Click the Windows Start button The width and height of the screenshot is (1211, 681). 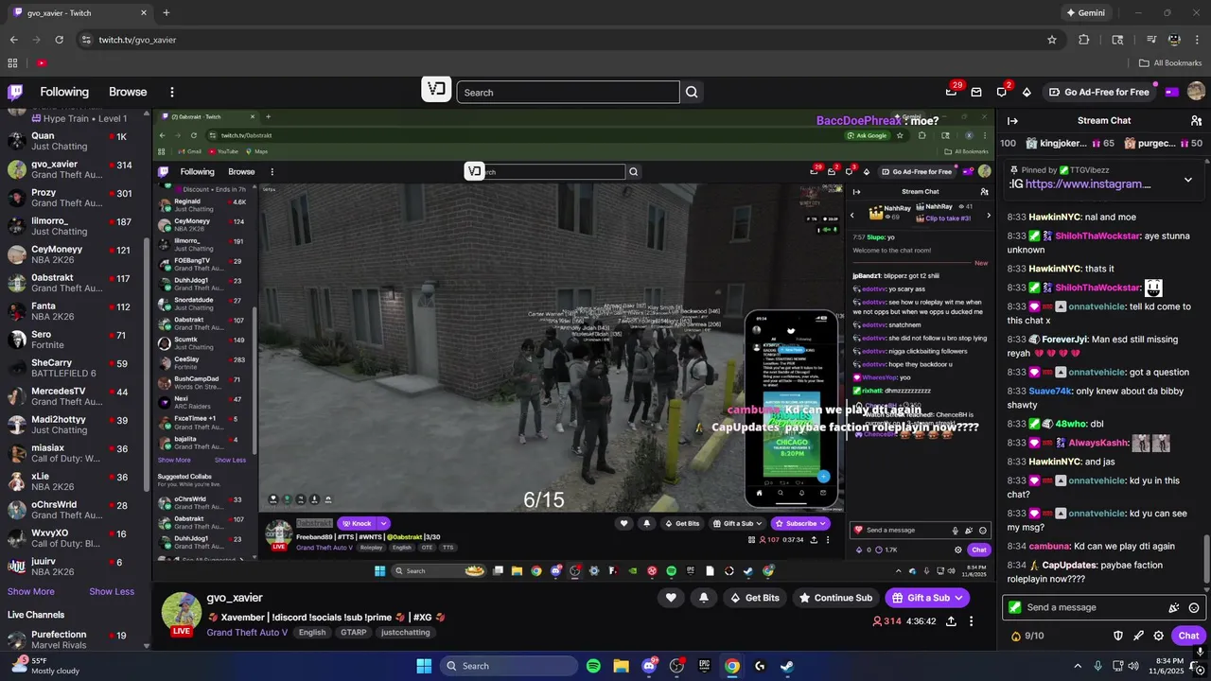424,666
